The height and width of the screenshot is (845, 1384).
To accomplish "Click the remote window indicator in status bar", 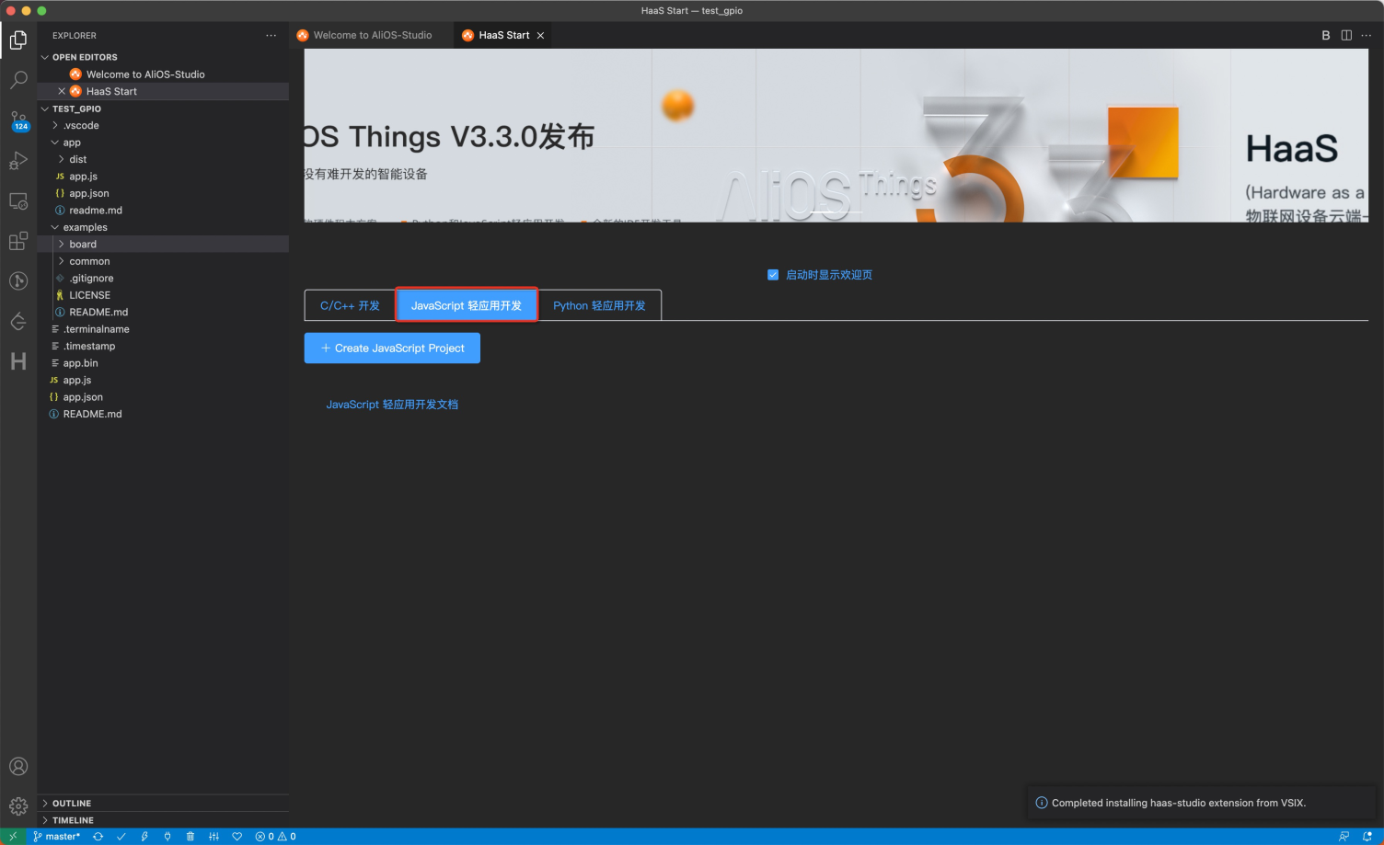I will (13, 837).
